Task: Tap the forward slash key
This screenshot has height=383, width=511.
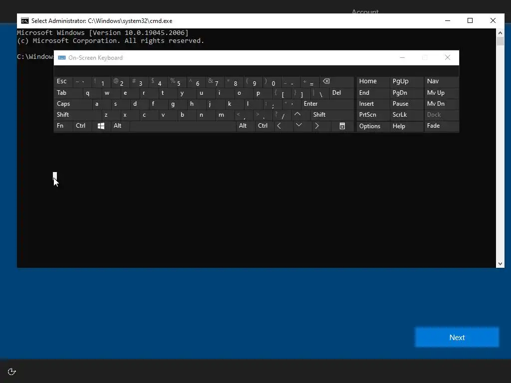Action: 281,115
